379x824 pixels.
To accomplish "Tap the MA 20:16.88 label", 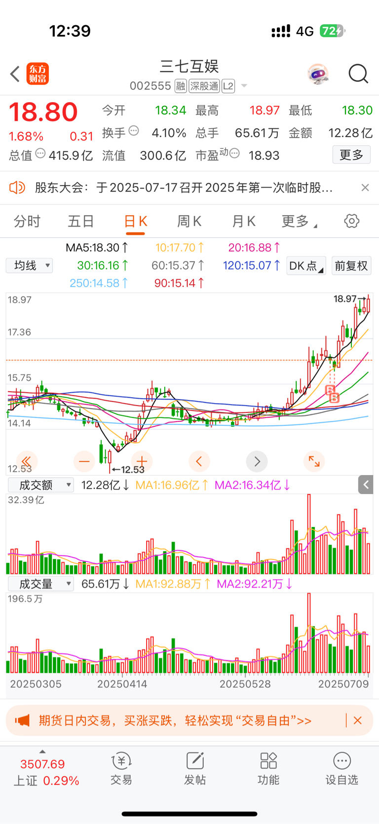I will point(254,248).
